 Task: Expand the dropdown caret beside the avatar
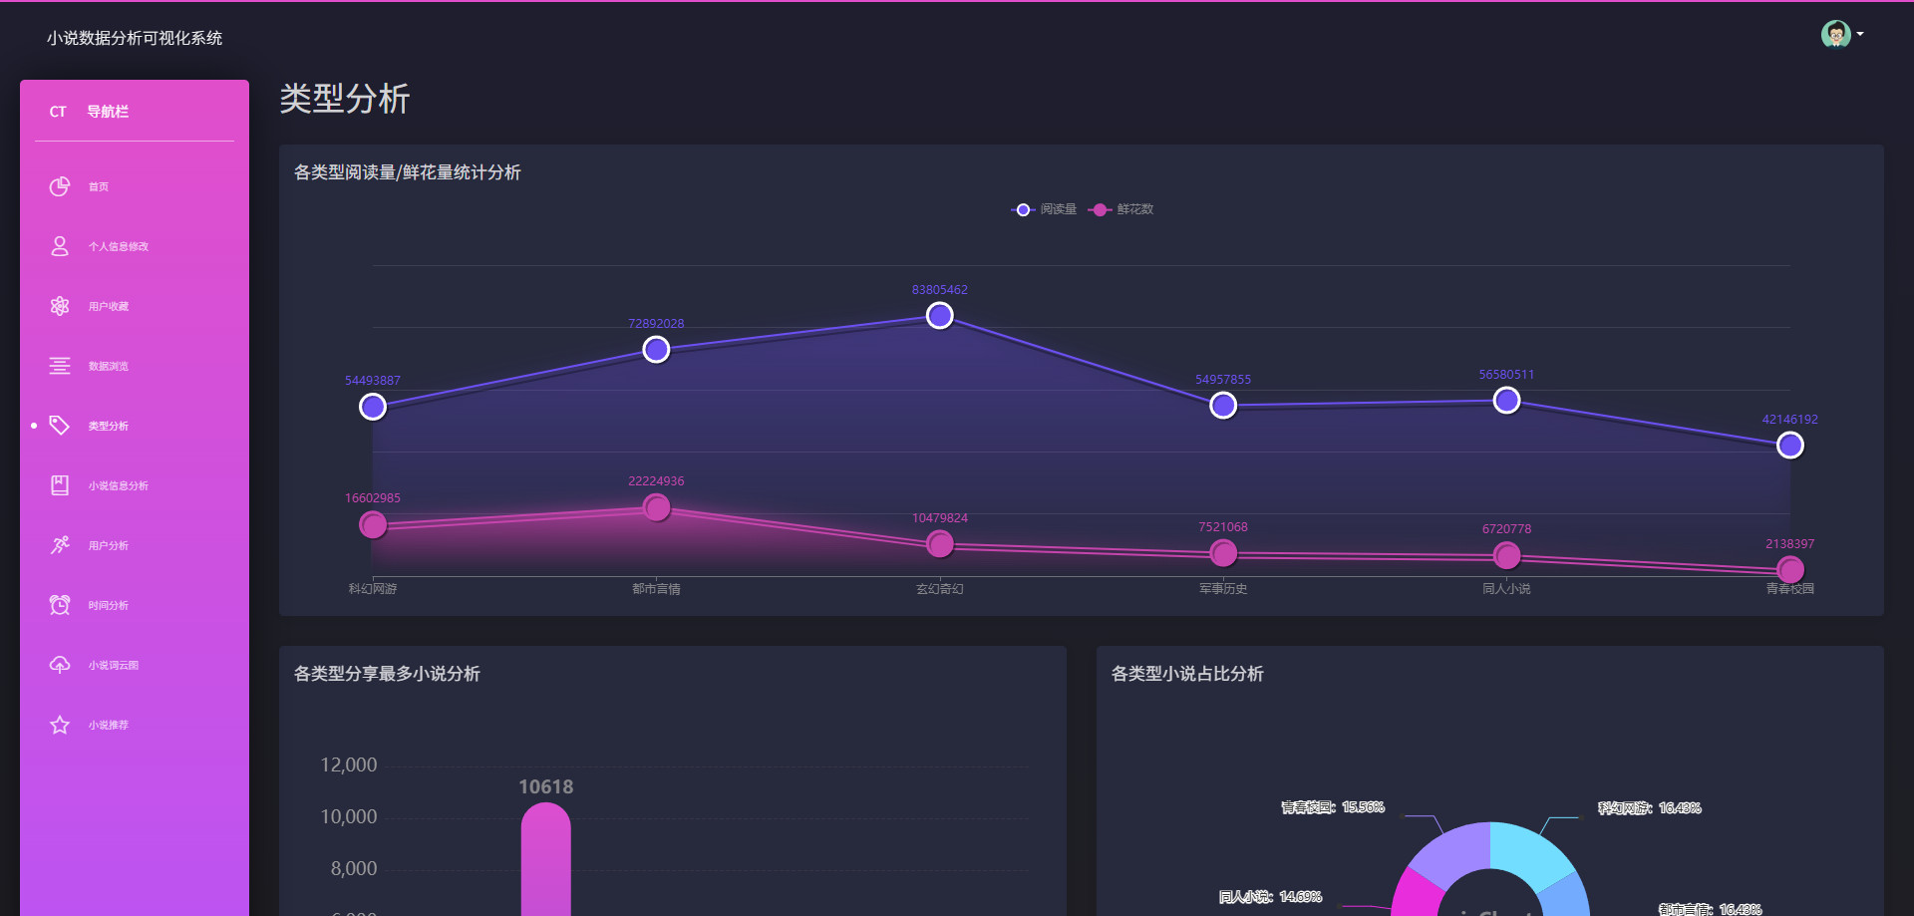1860,34
